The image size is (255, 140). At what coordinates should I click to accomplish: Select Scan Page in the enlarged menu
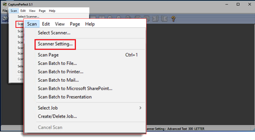(x=48, y=55)
